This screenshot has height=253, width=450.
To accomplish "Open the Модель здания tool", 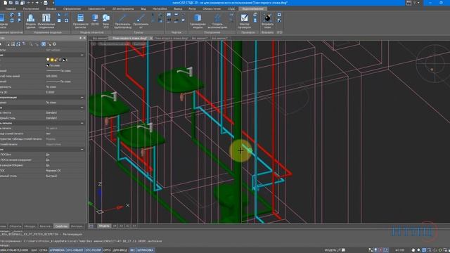I will point(31,21).
